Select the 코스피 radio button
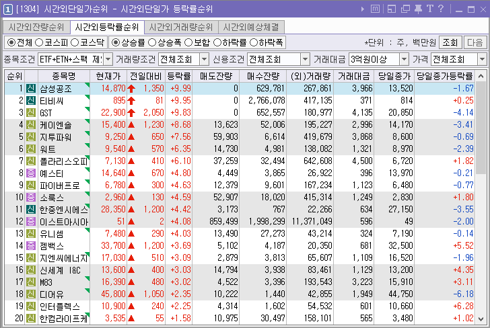The image size is (490, 328). tap(39, 42)
